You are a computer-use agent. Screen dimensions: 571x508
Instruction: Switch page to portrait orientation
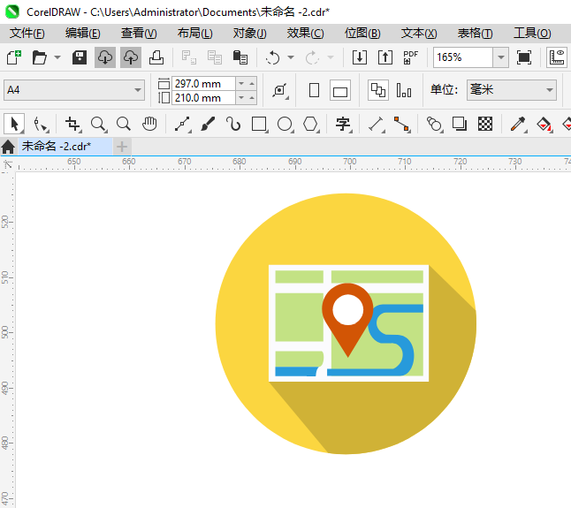tap(315, 90)
